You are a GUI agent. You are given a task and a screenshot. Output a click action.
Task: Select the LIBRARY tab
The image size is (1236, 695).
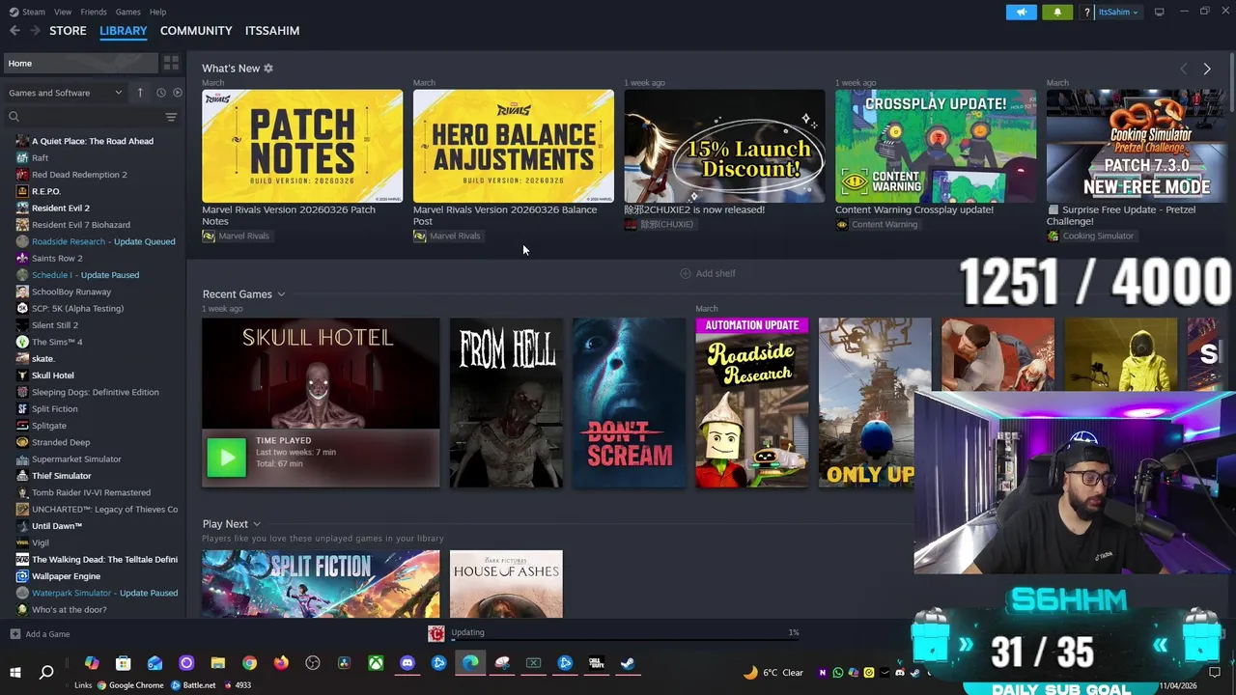(x=124, y=31)
